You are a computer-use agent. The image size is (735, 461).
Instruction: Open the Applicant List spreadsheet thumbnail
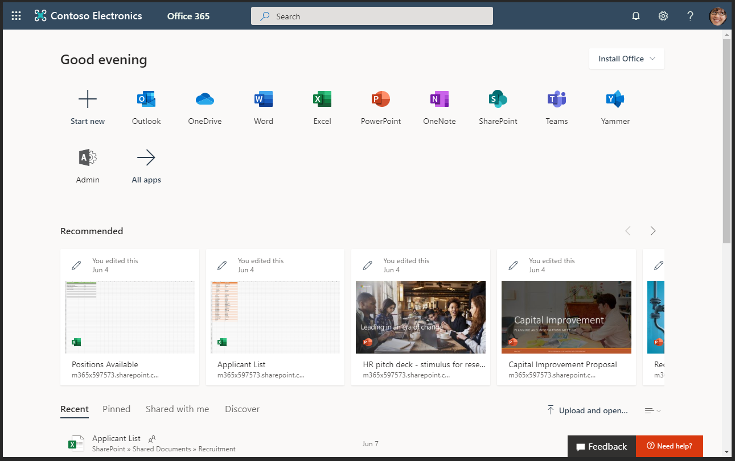coord(276,317)
